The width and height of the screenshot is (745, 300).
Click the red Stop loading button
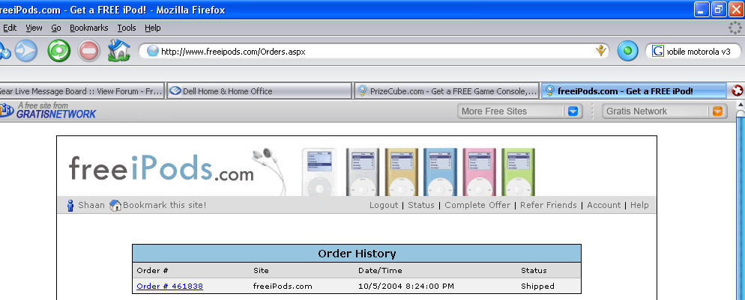click(x=89, y=51)
